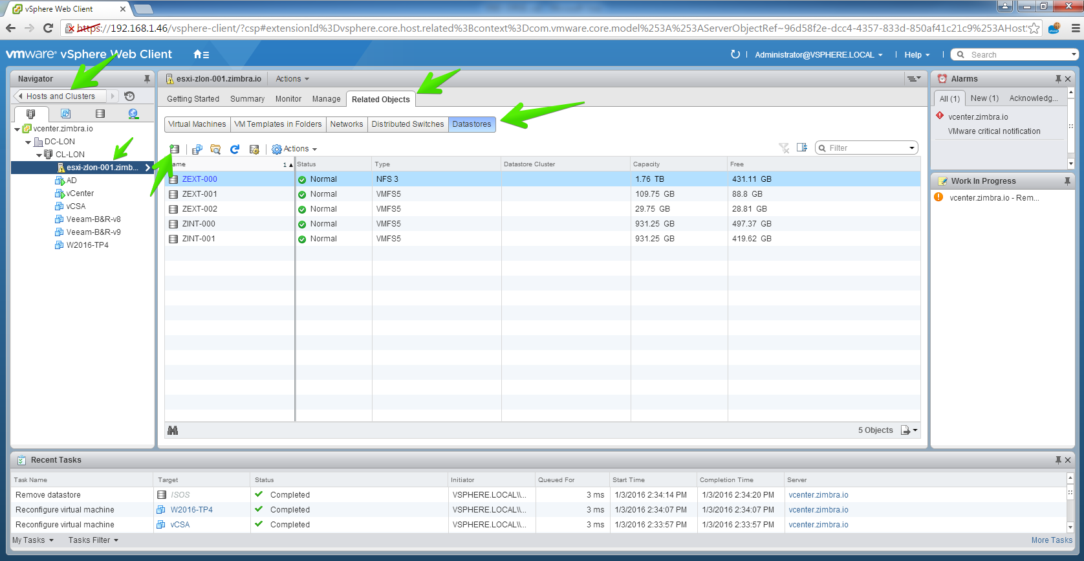Pin the Alarms panel
This screenshot has height=561, width=1084.
click(x=1058, y=79)
